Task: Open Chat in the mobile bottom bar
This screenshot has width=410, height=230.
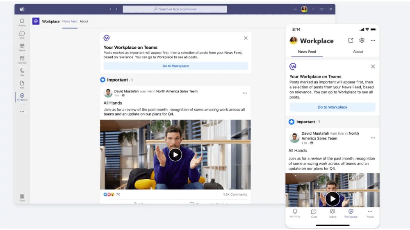Action: pyautogui.click(x=314, y=213)
